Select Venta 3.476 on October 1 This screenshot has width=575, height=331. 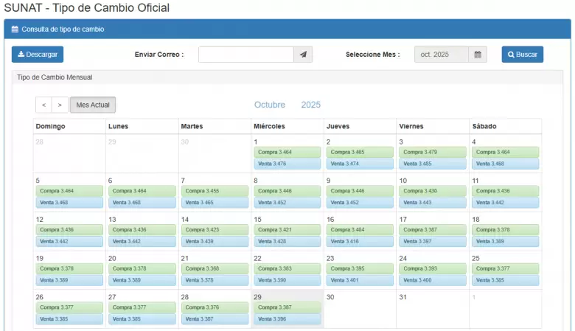pos(287,164)
